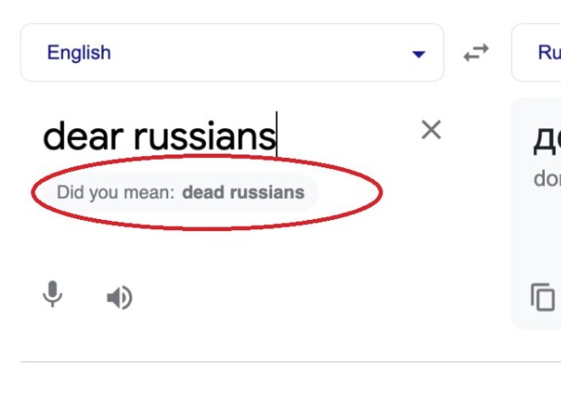The width and height of the screenshot is (561, 400).
Task: Copy the translation with copy icon
Action: pos(543,297)
